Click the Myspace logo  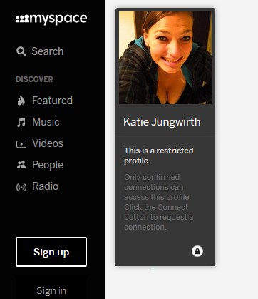click(51, 19)
